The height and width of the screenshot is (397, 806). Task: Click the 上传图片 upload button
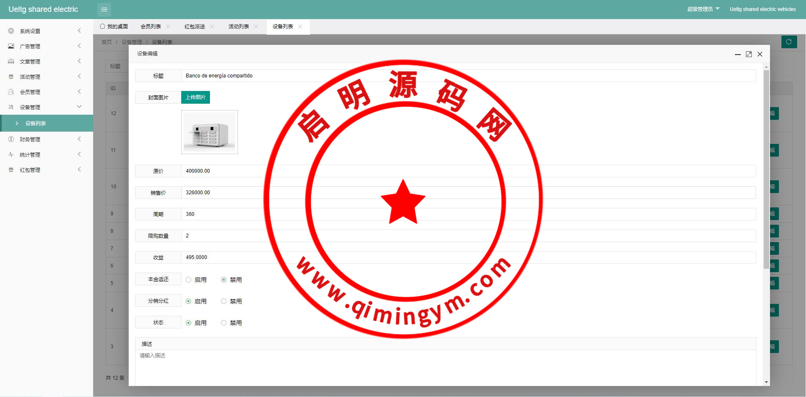pos(196,97)
